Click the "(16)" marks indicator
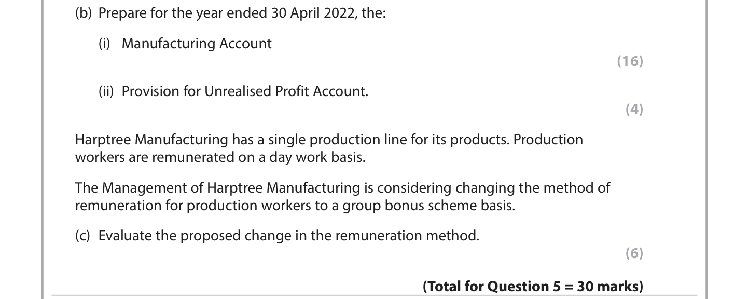This screenshot has height=299, width=748. 630,61
